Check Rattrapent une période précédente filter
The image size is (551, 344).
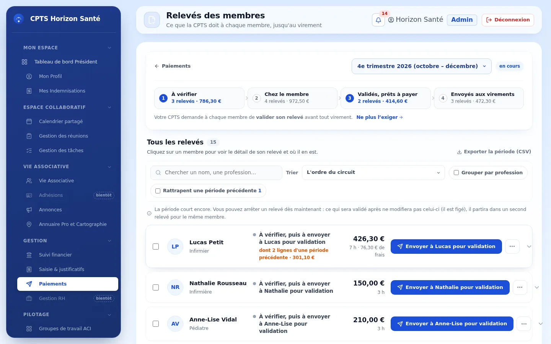coord(158,191)
